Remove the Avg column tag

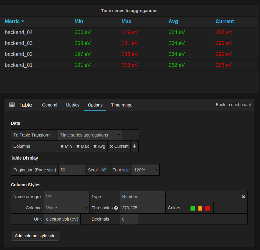[x=95, y=146]
